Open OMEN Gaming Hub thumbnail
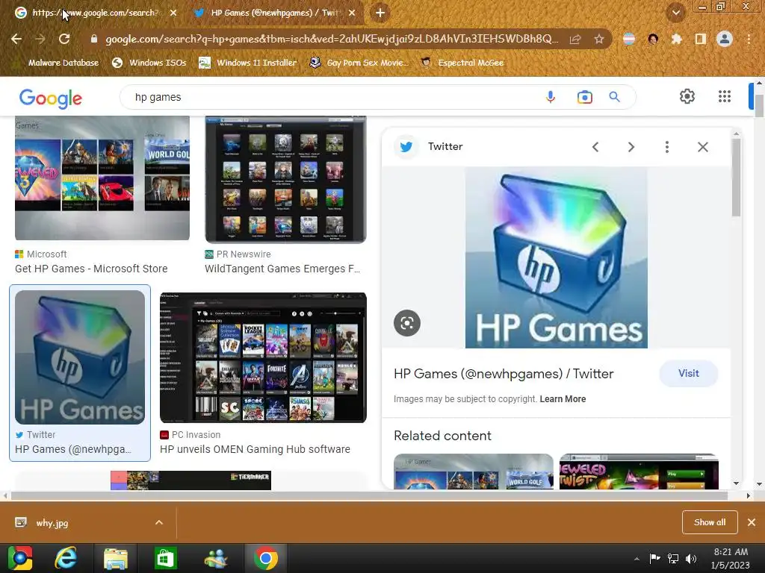The image size is (765, 573). [263, 357]
